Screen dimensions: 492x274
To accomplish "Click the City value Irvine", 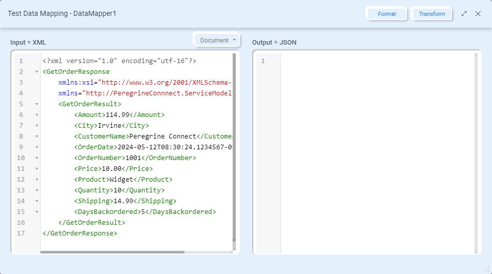I will [x=110, y=125].
